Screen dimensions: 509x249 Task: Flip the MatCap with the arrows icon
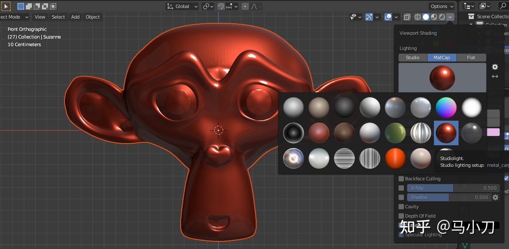click(495, 77)
